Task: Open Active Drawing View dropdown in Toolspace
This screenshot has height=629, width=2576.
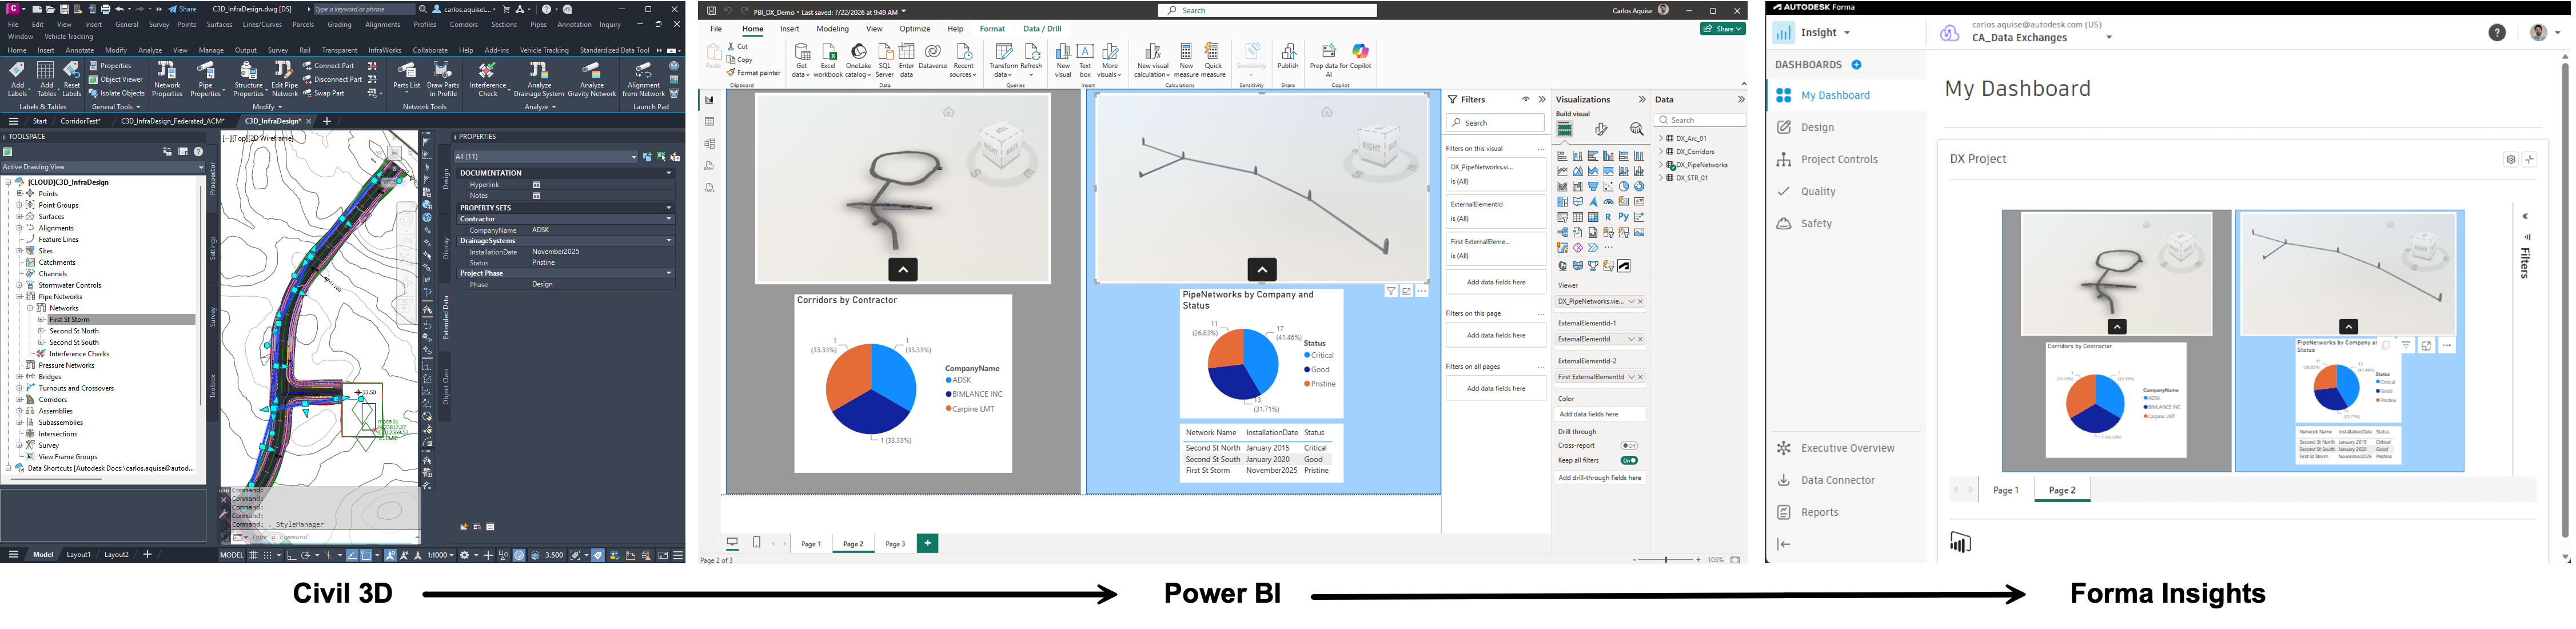Action: 102,167
